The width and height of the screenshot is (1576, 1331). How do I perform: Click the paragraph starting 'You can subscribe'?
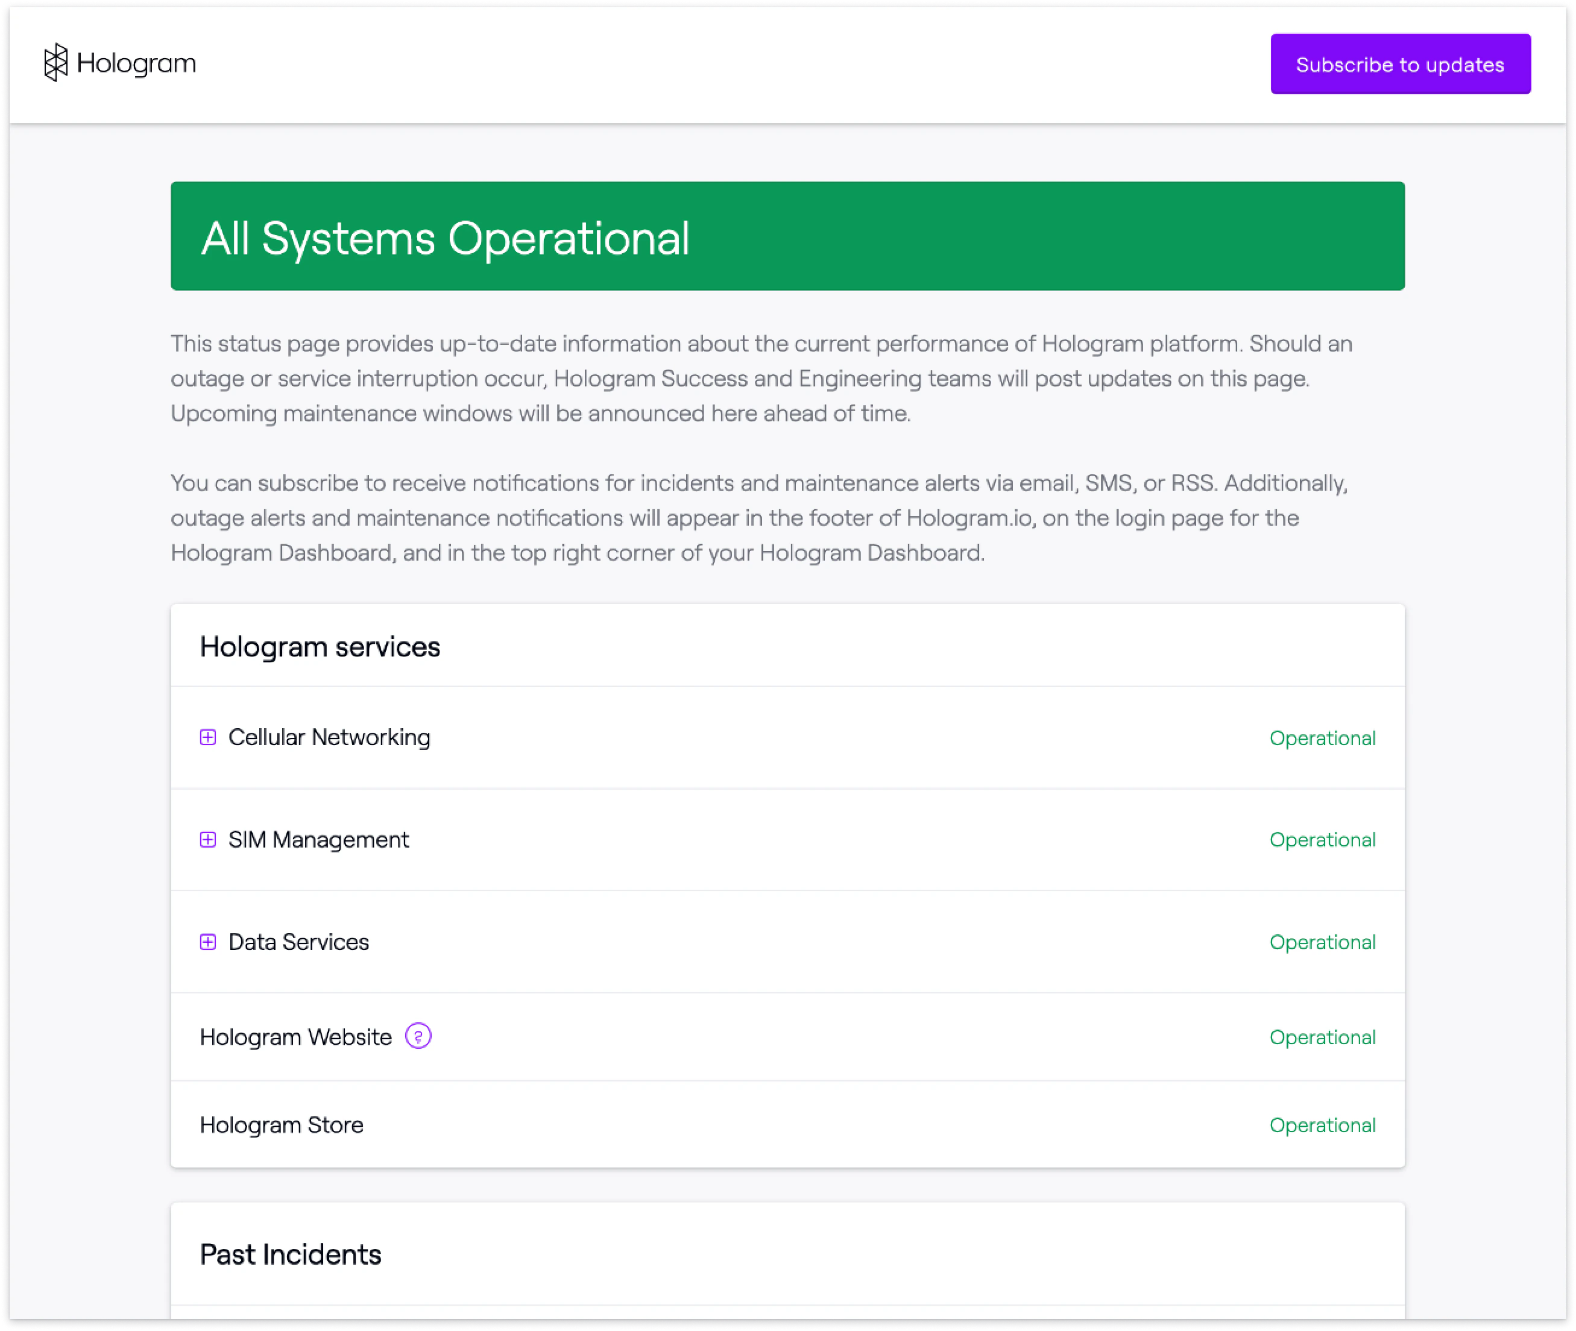point(759,518)
